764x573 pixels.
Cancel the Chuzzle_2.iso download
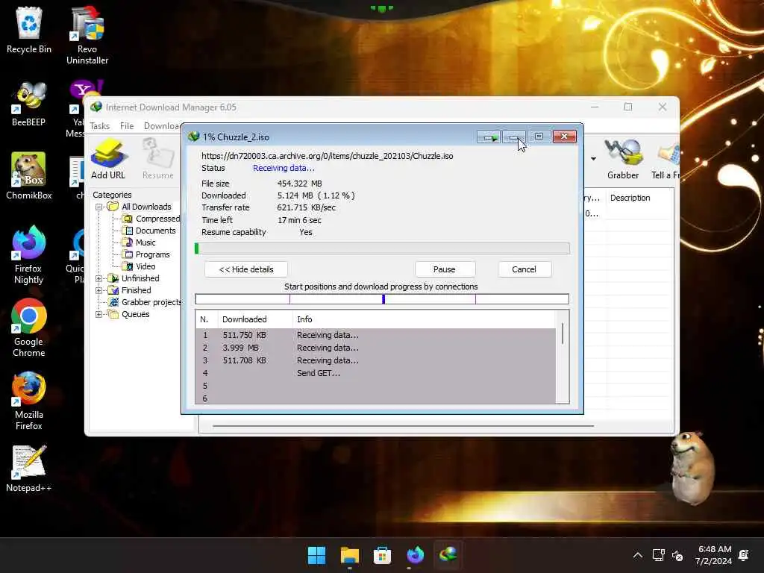point(525,269)
